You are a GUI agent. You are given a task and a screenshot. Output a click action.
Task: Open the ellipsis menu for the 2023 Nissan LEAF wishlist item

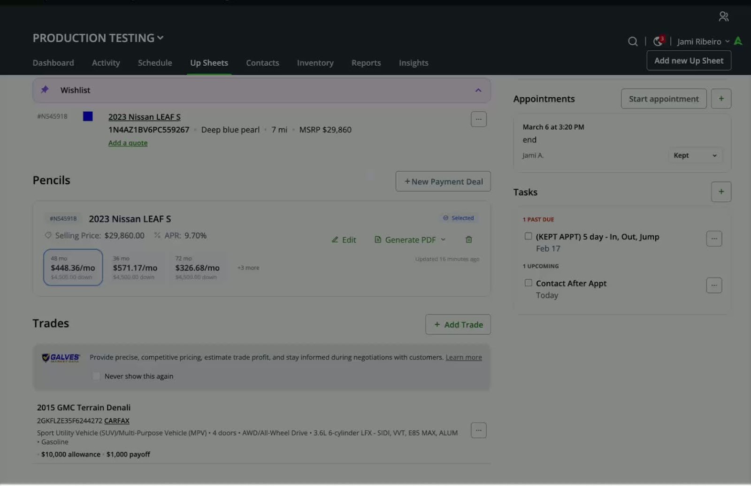pyautogui.click(x=478, y=119)
